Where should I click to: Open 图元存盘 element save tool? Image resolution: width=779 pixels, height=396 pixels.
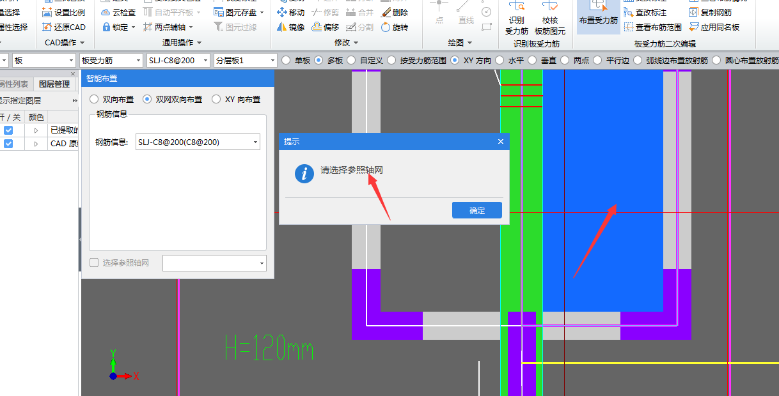239,12
